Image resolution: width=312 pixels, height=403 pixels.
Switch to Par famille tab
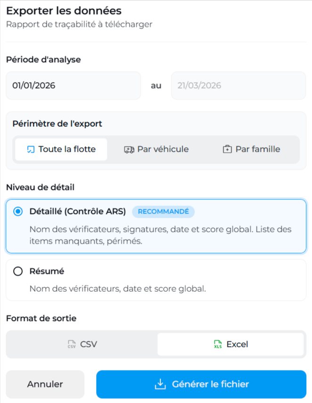point(251,149)
